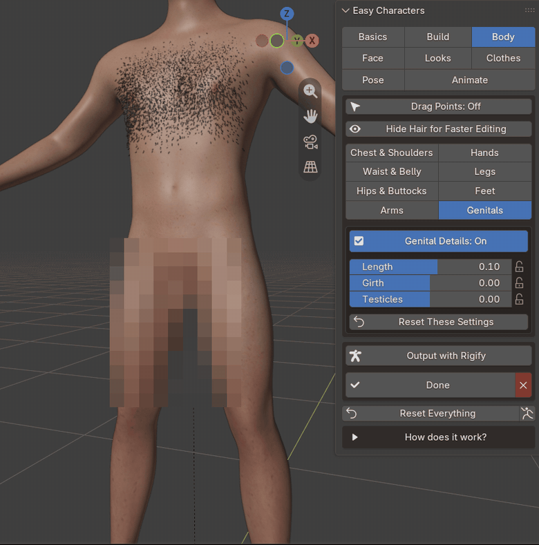The width and height of the screenshot is (539, 545).
Task: Click the lock icon next to Girth
Action: click(519, 283)
